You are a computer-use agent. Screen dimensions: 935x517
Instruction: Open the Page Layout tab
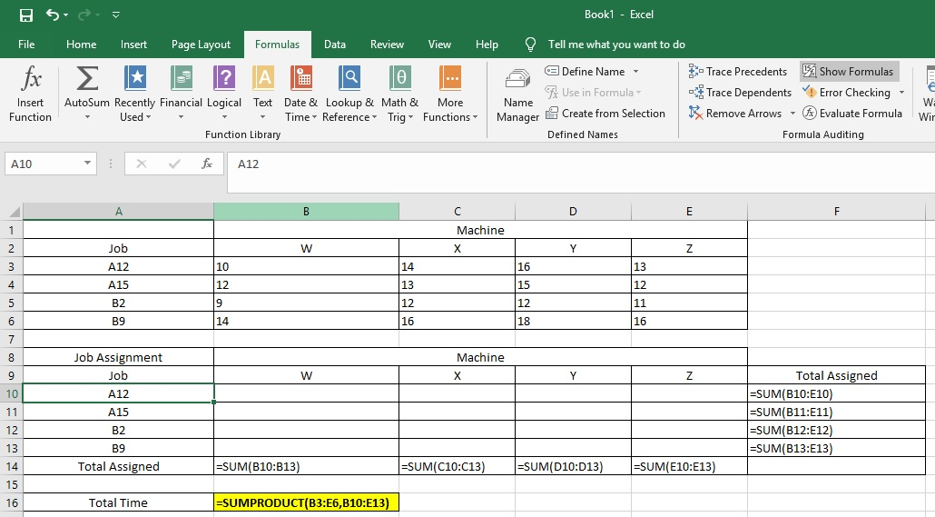(201, 45)
